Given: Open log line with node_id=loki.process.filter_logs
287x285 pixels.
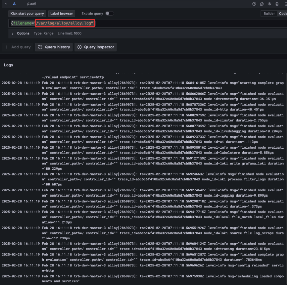Looking at the screenshot, I should (143, 179).
